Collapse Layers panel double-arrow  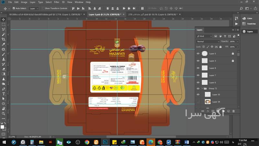tap(233, 30)
